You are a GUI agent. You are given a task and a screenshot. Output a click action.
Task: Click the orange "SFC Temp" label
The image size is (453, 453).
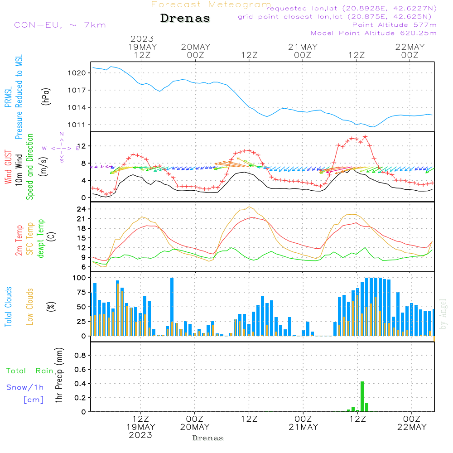click(29, 239)
